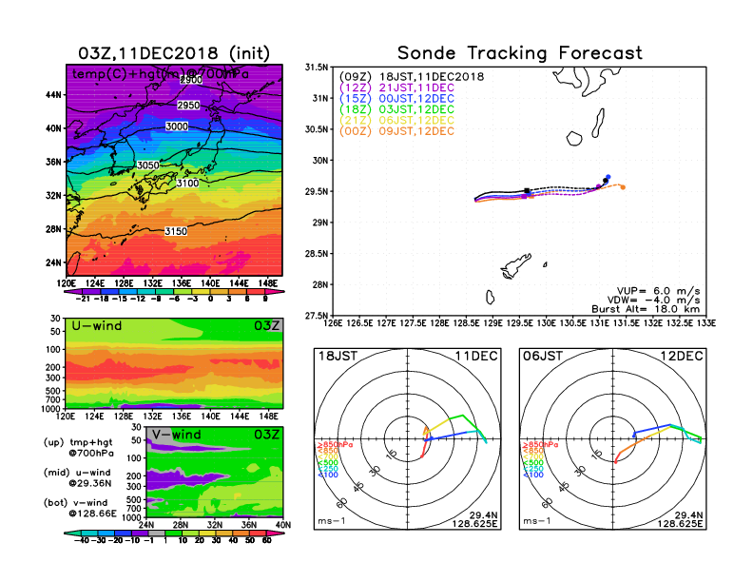This screenshot has height=582, width=753.
Task: Click the 3050 height contour label
Action: (x=148, y=165)
